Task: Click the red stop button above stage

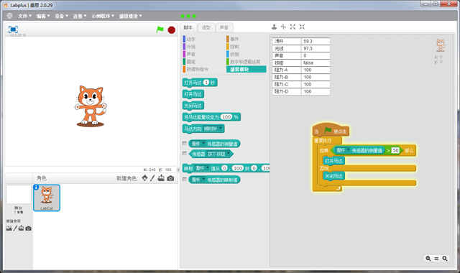Action: (x=171, y=30)
